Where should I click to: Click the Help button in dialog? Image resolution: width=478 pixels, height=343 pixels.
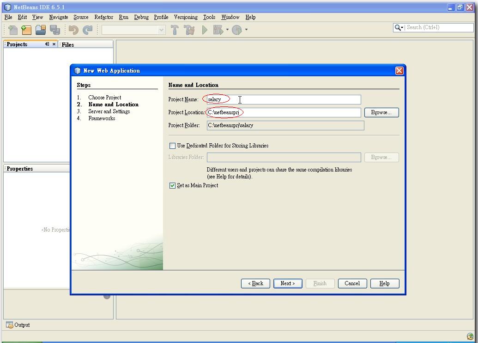tap(384, 283)
